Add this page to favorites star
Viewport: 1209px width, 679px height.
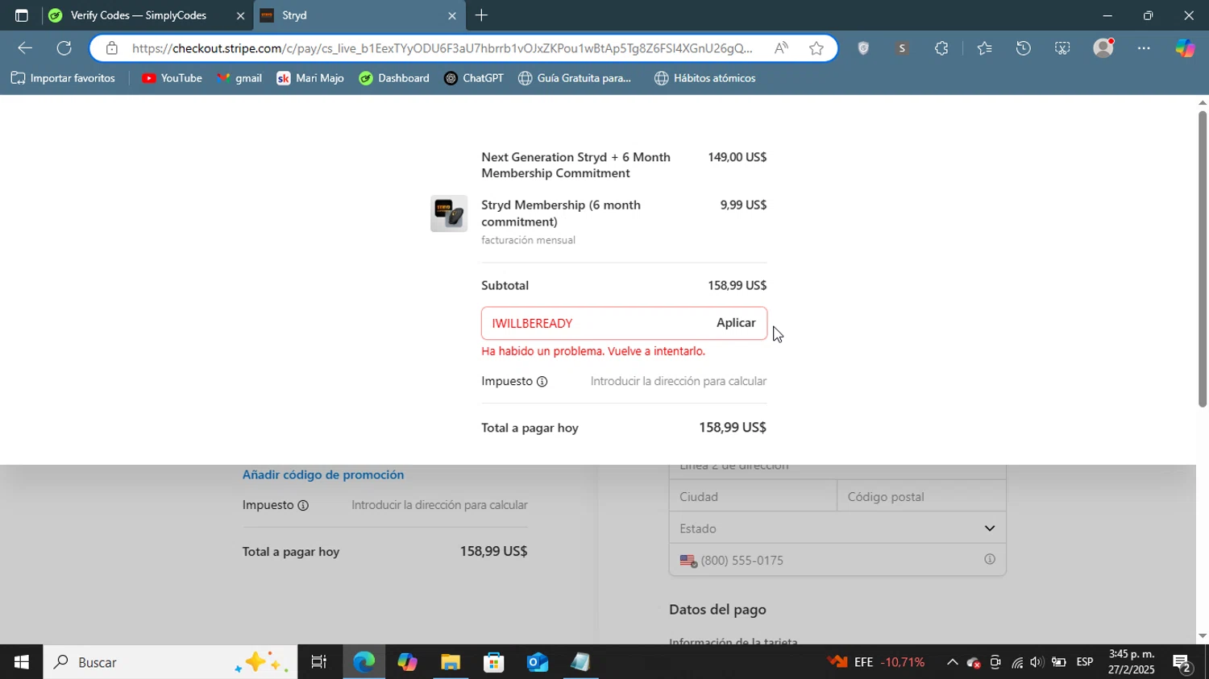[816, 48]
